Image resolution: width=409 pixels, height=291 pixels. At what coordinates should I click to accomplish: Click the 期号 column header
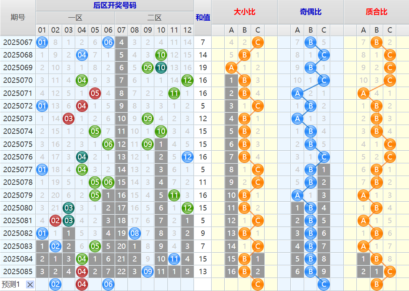(18, 18)
